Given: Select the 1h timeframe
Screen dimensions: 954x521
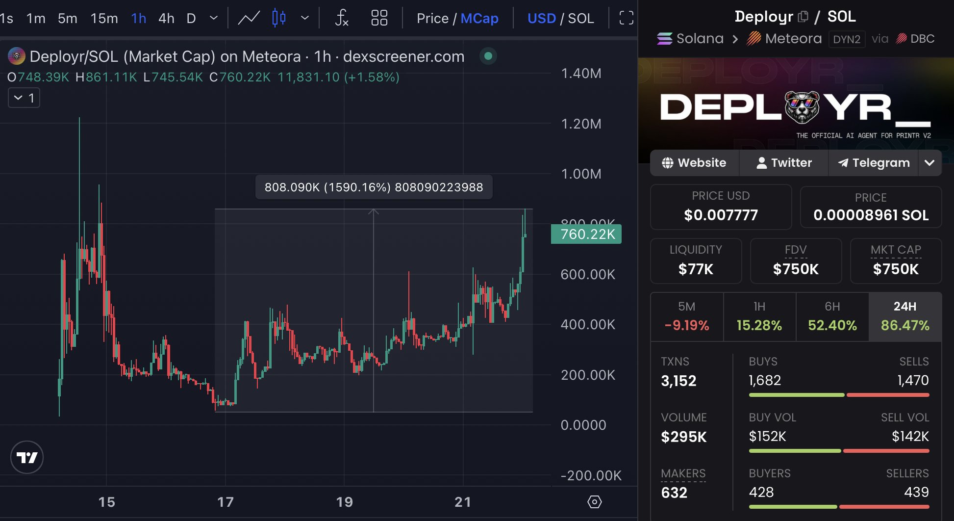Looking at the screenshot, I should point(139,19).
